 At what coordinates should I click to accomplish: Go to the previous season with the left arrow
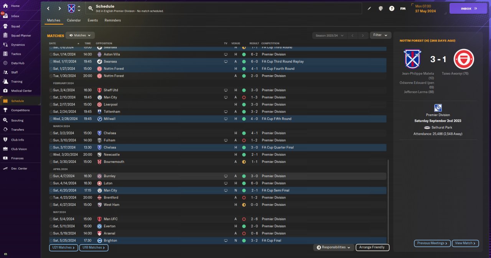pyautogui.click(x=353, y=35)
